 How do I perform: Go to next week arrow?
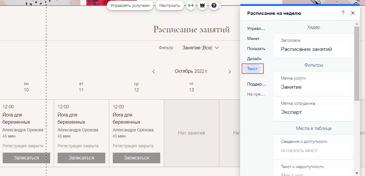(x=229, y=72)
